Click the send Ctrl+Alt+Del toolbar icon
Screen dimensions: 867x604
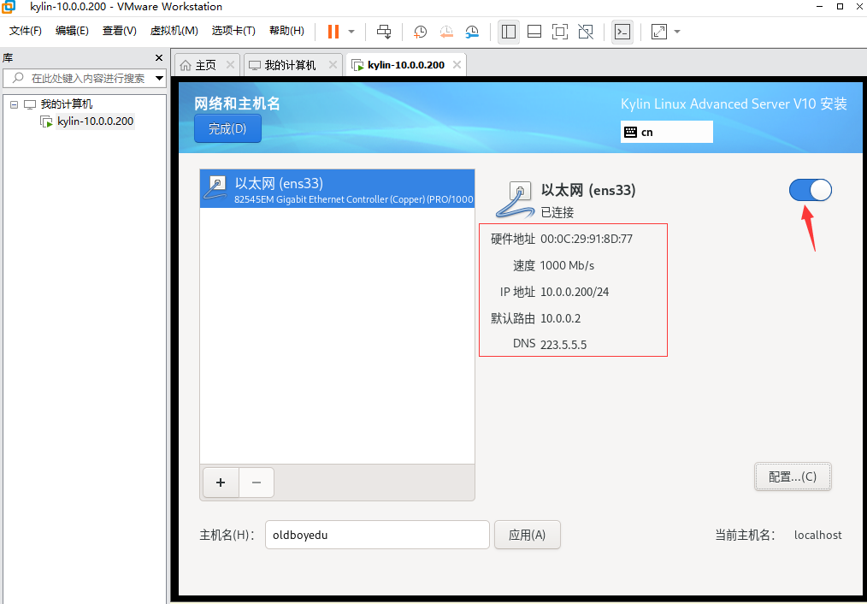coord(384,32)
